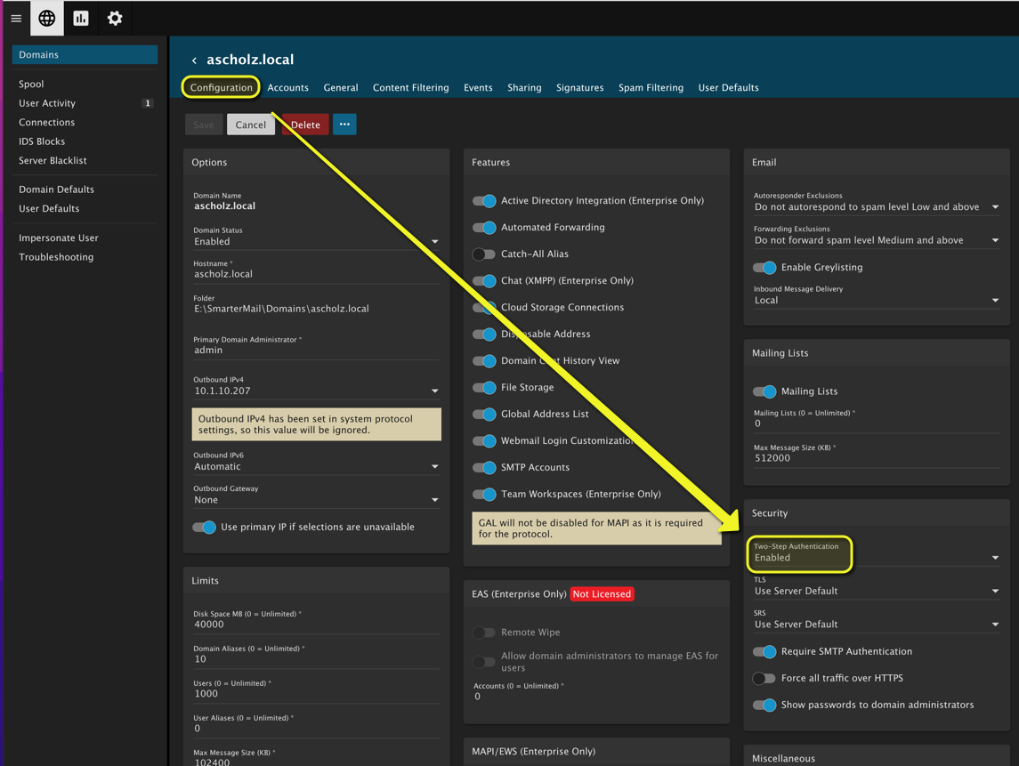
Task: Open the hamburger navigation menu
Action: 16,19
